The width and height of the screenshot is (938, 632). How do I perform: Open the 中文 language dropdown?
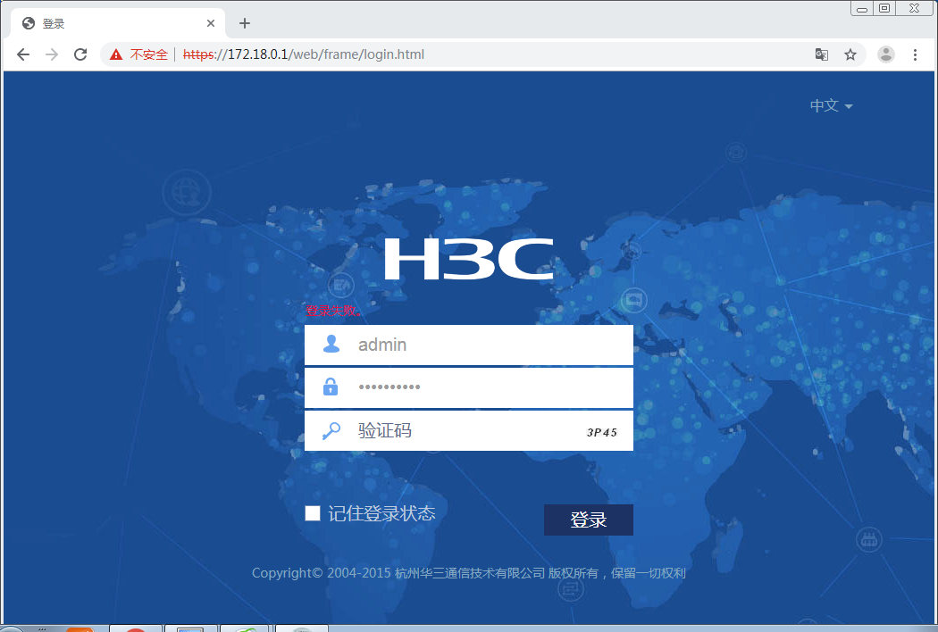[831, 106]
